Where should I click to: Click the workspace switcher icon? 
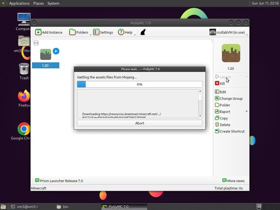pos(259,207)
